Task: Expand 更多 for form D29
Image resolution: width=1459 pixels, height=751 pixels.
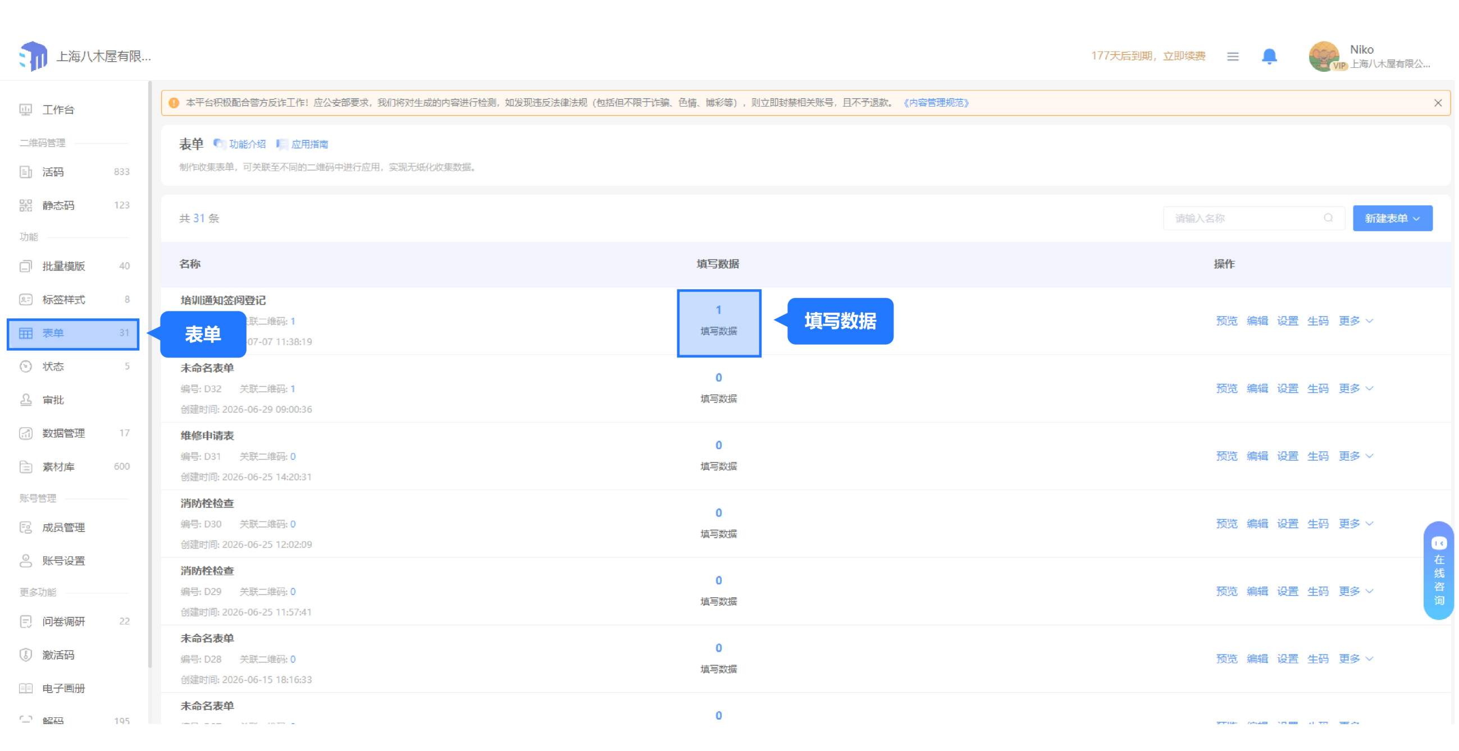Action: (1355, 592)
